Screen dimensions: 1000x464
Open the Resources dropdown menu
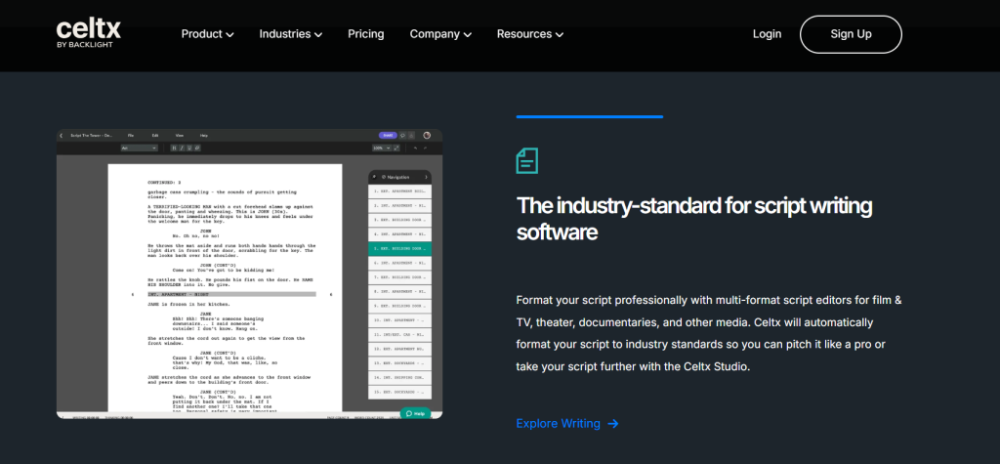530,34
